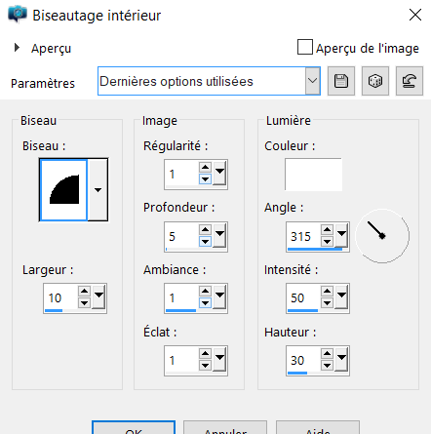
Task: Open the white Couleur light swatch
Action: coord(313,175)
